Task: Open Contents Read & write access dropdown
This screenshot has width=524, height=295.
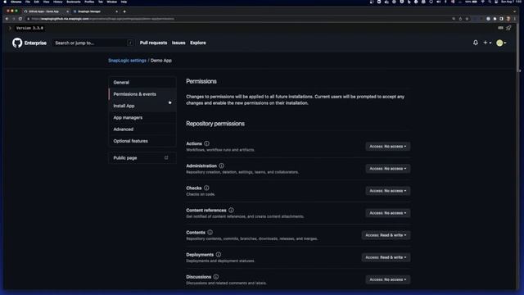Action: click(386, 235)
